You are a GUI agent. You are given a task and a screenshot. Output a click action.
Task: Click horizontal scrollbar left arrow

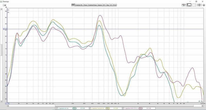pyautogui.click(x=8, y=106)
